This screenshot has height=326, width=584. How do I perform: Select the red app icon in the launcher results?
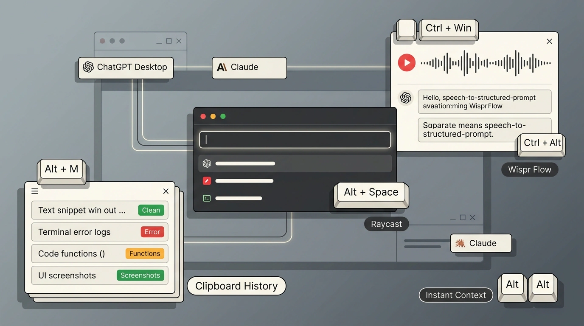(207, 181)
